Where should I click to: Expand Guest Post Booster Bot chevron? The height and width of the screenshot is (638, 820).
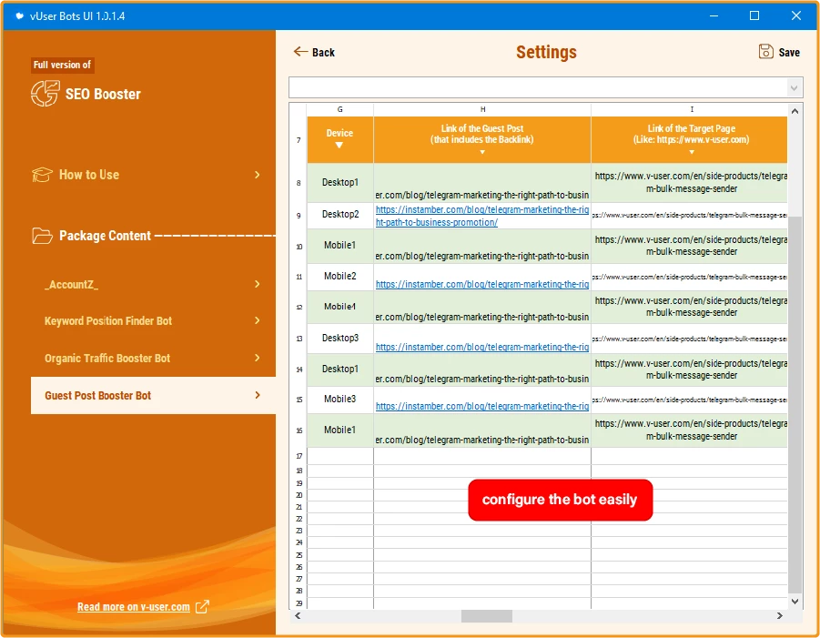click(257, 395)
